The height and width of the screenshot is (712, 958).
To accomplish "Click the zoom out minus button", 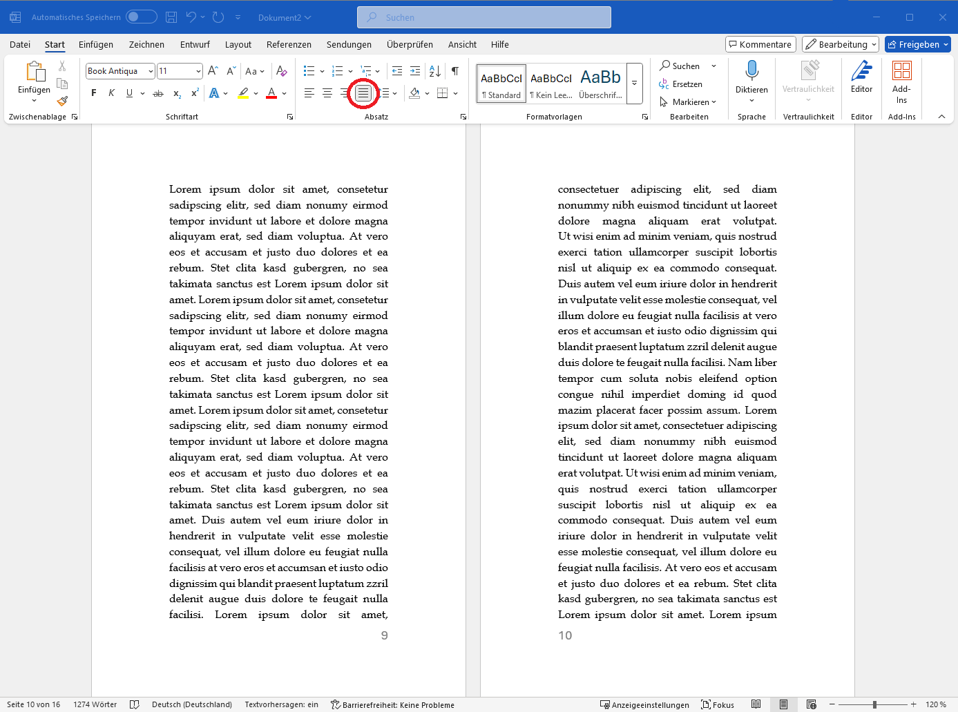I will 832,704.
